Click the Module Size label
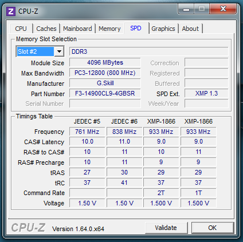This screenshot has width=243, height=242. [x=48, y=63]
